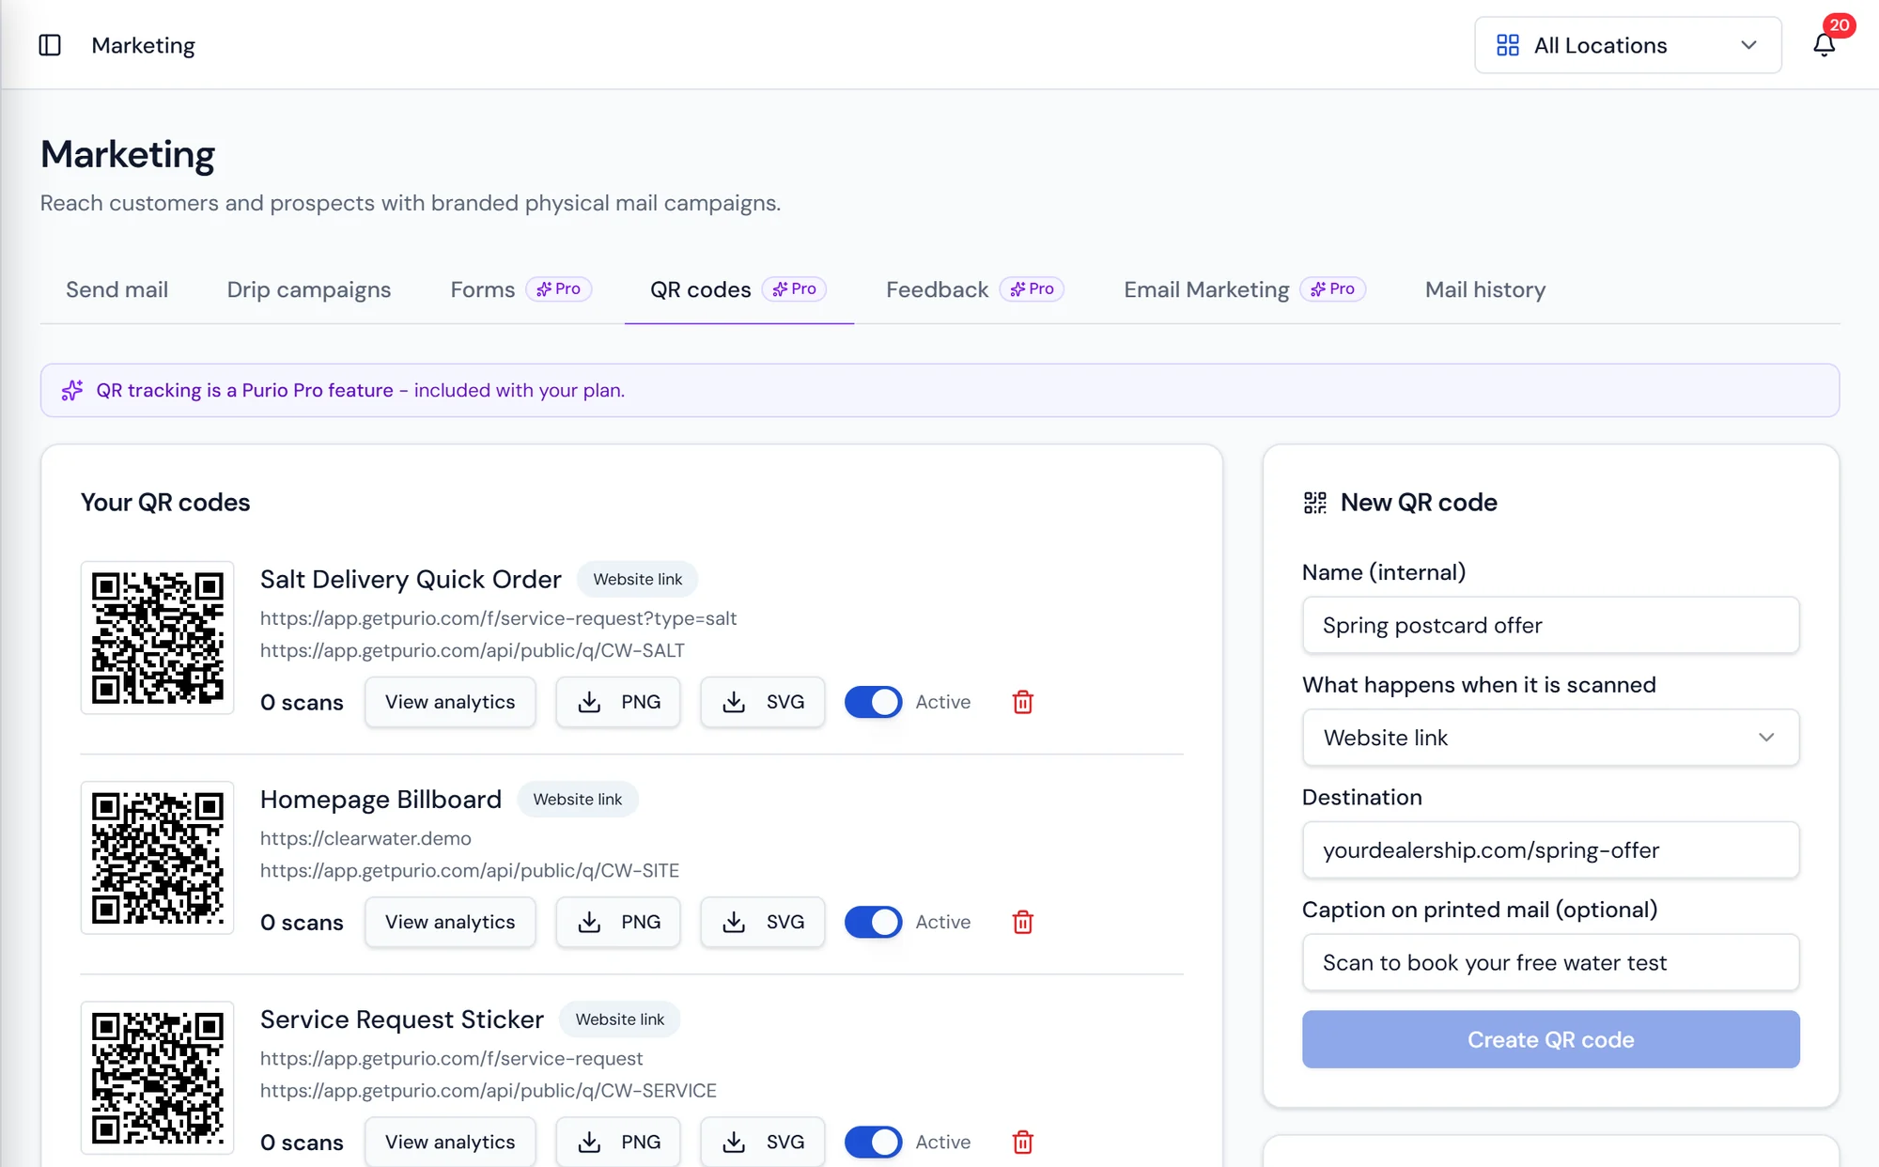The width and height of the screenshot is (1879, 1167).
Task: Open the Drip campaigns tab
Action: pos(309,289)
